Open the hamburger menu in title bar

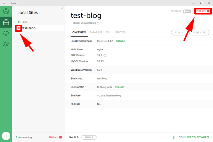click(4, 3)
